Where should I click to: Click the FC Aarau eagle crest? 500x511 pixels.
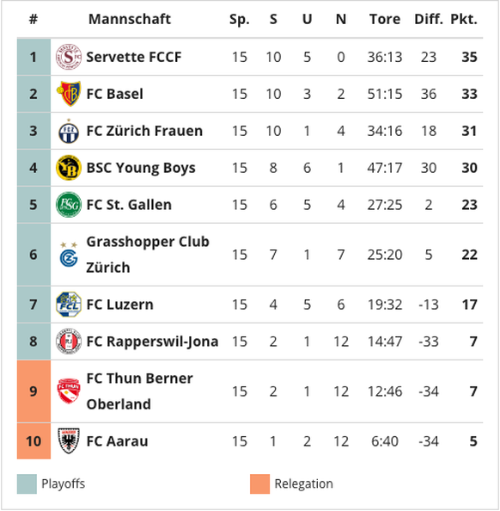69,441
